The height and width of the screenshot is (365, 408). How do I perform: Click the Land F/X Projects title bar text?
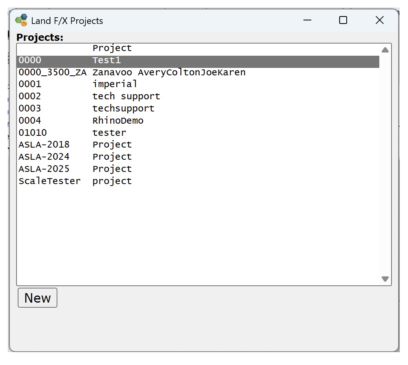[x=67, y=20]
